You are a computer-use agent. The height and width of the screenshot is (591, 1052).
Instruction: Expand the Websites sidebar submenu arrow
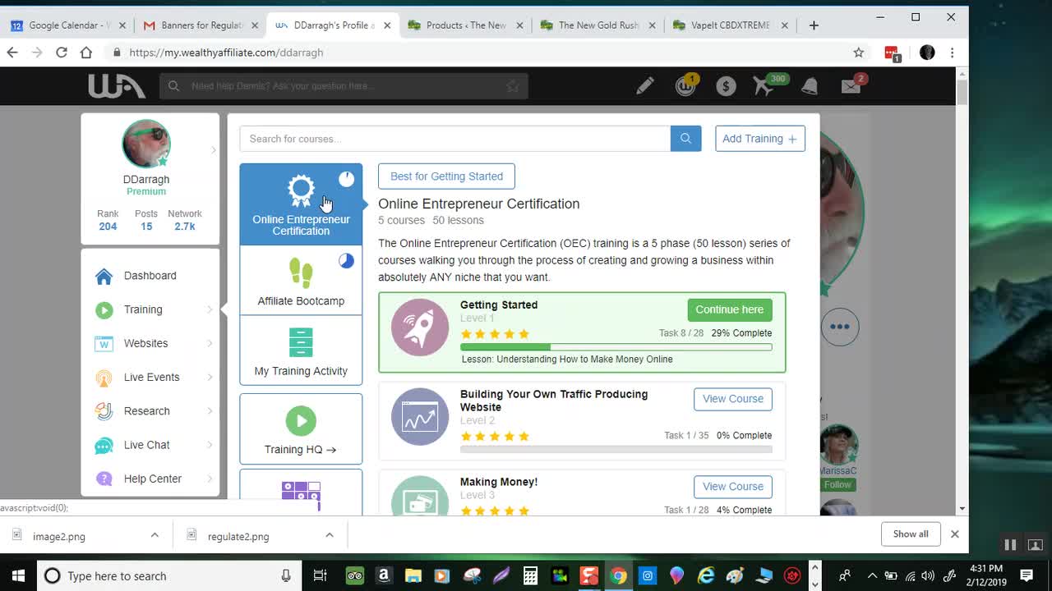point(210,343)
